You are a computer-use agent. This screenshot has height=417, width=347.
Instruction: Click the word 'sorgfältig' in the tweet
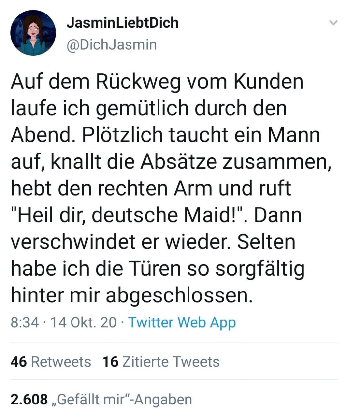point(260,269)
